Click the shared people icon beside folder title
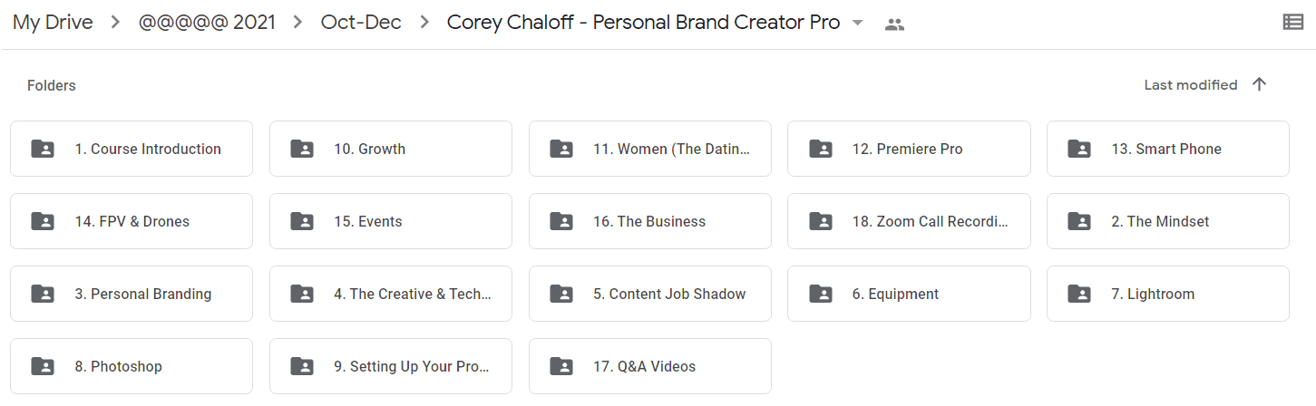Viewport: 1316px width, 406px height. point(894,24)
